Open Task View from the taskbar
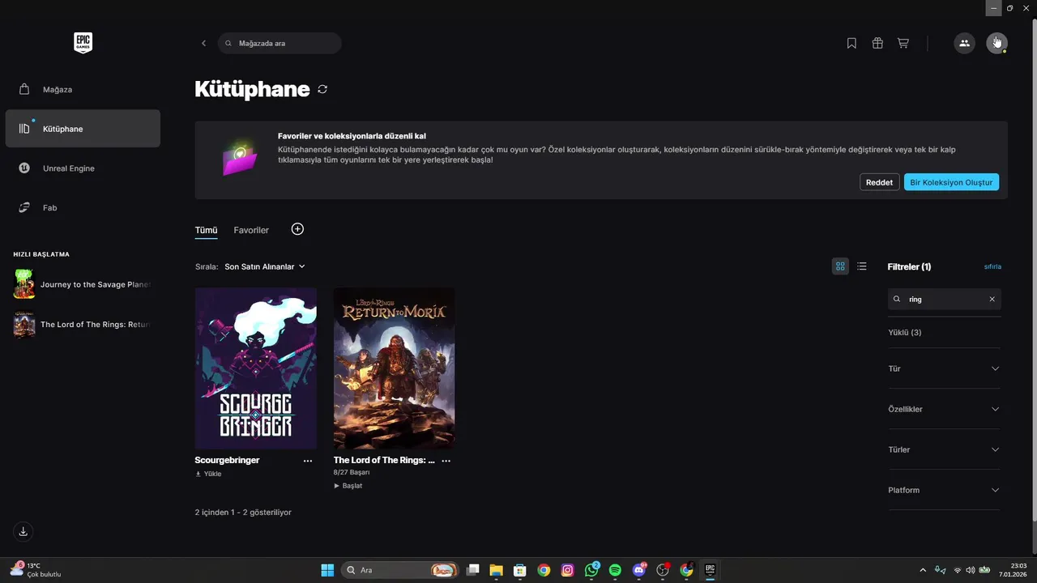This screenshot has height=583, width=1037. 473,570
